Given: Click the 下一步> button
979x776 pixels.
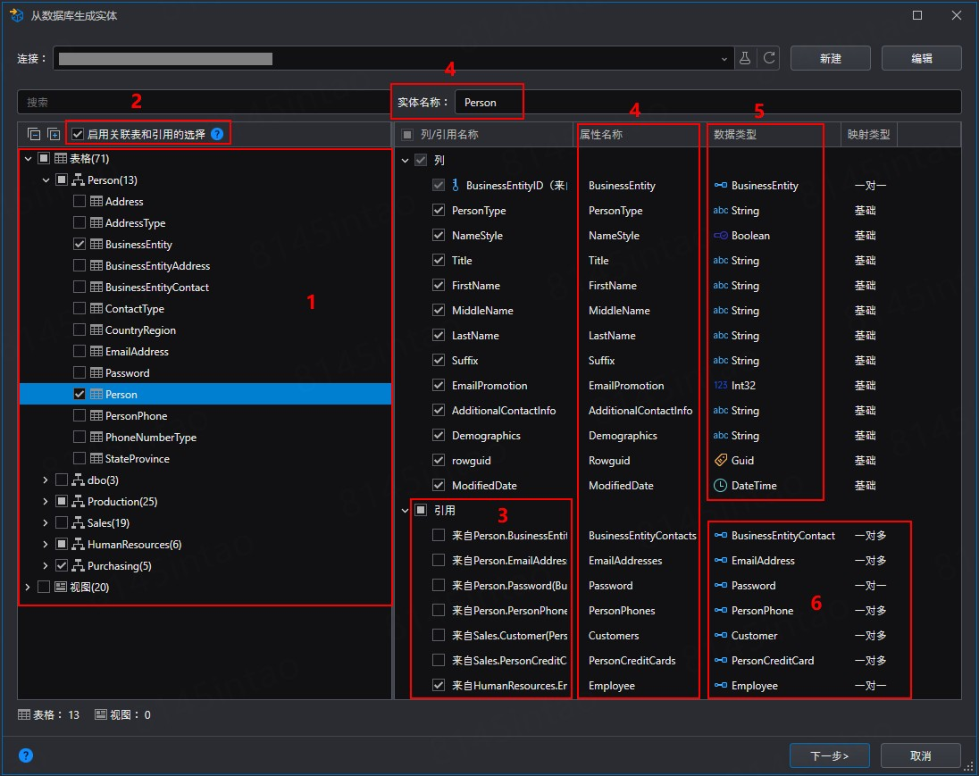Looking at the screenshot, I should coord(829,755).
